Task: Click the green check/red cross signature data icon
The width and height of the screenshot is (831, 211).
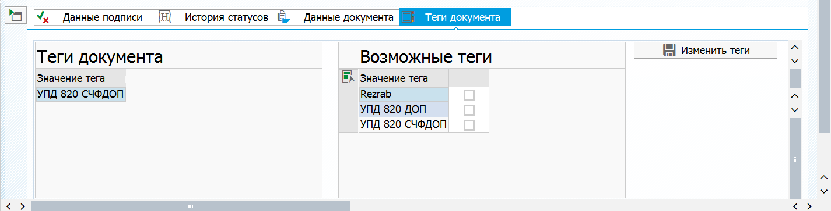Action: tap(43, 17)
